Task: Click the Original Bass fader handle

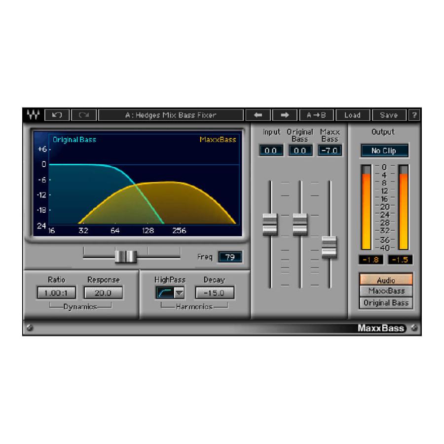Action: click(300, 224)
